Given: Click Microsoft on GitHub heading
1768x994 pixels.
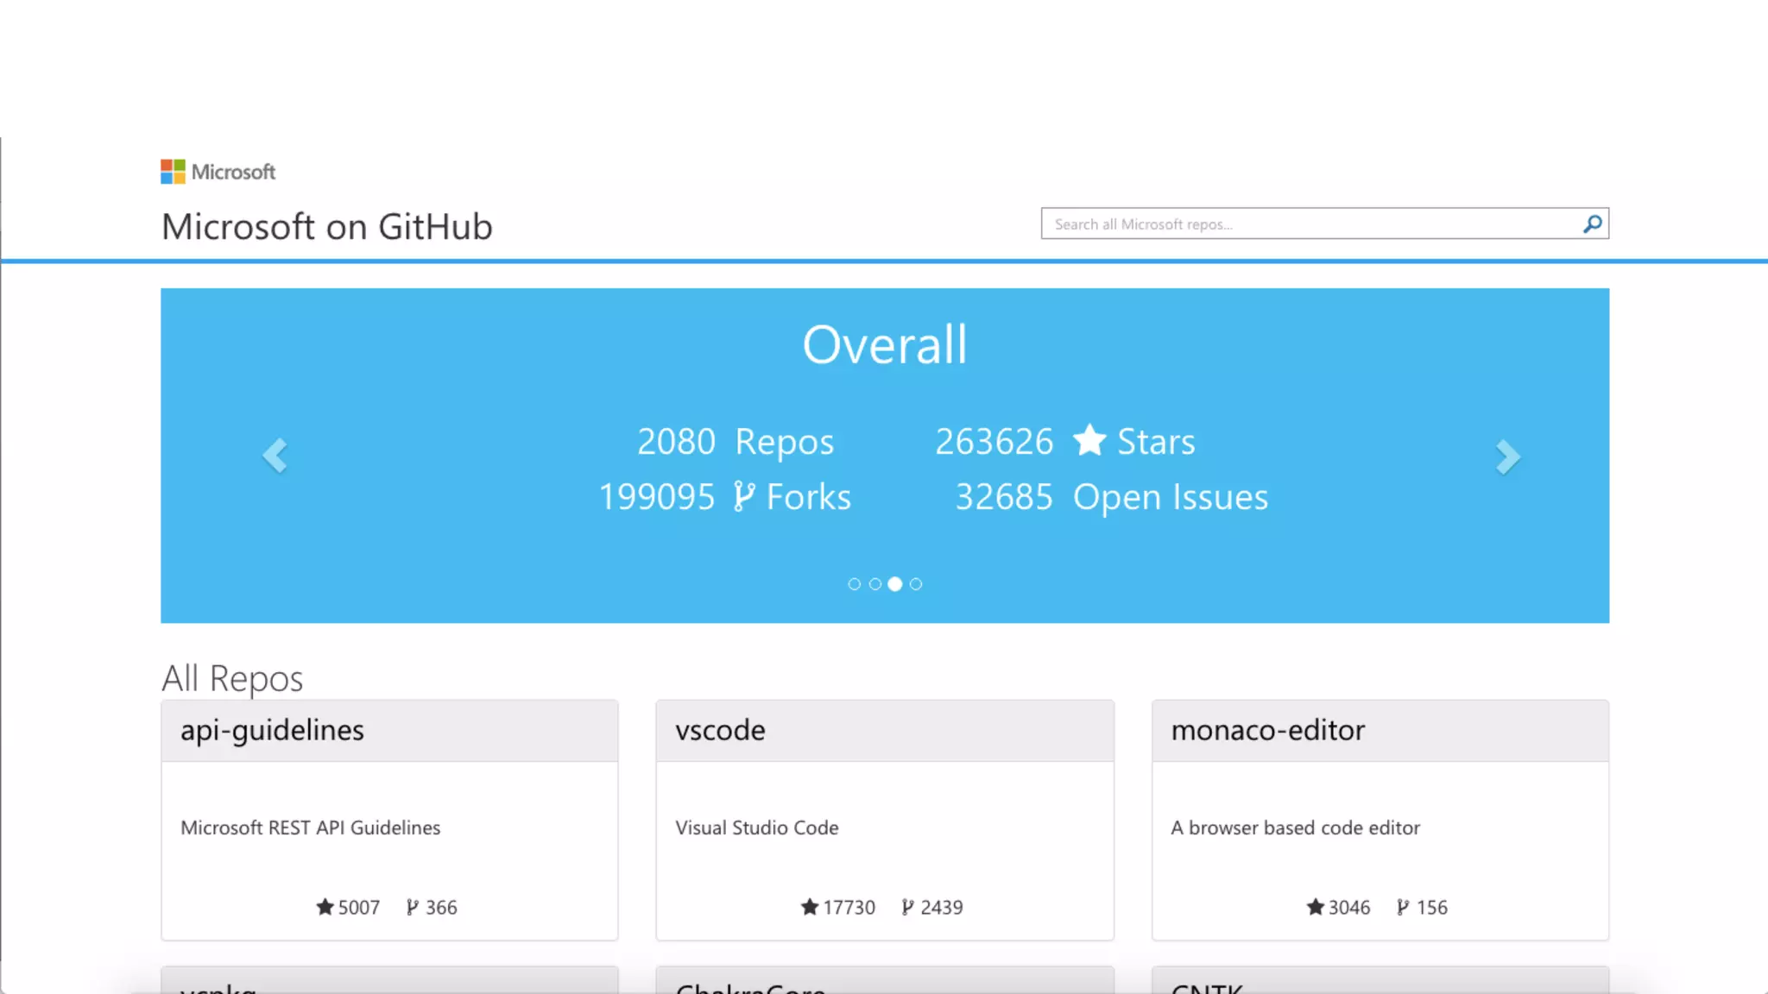Looking at the screenshot, I should tap(326, 227).
